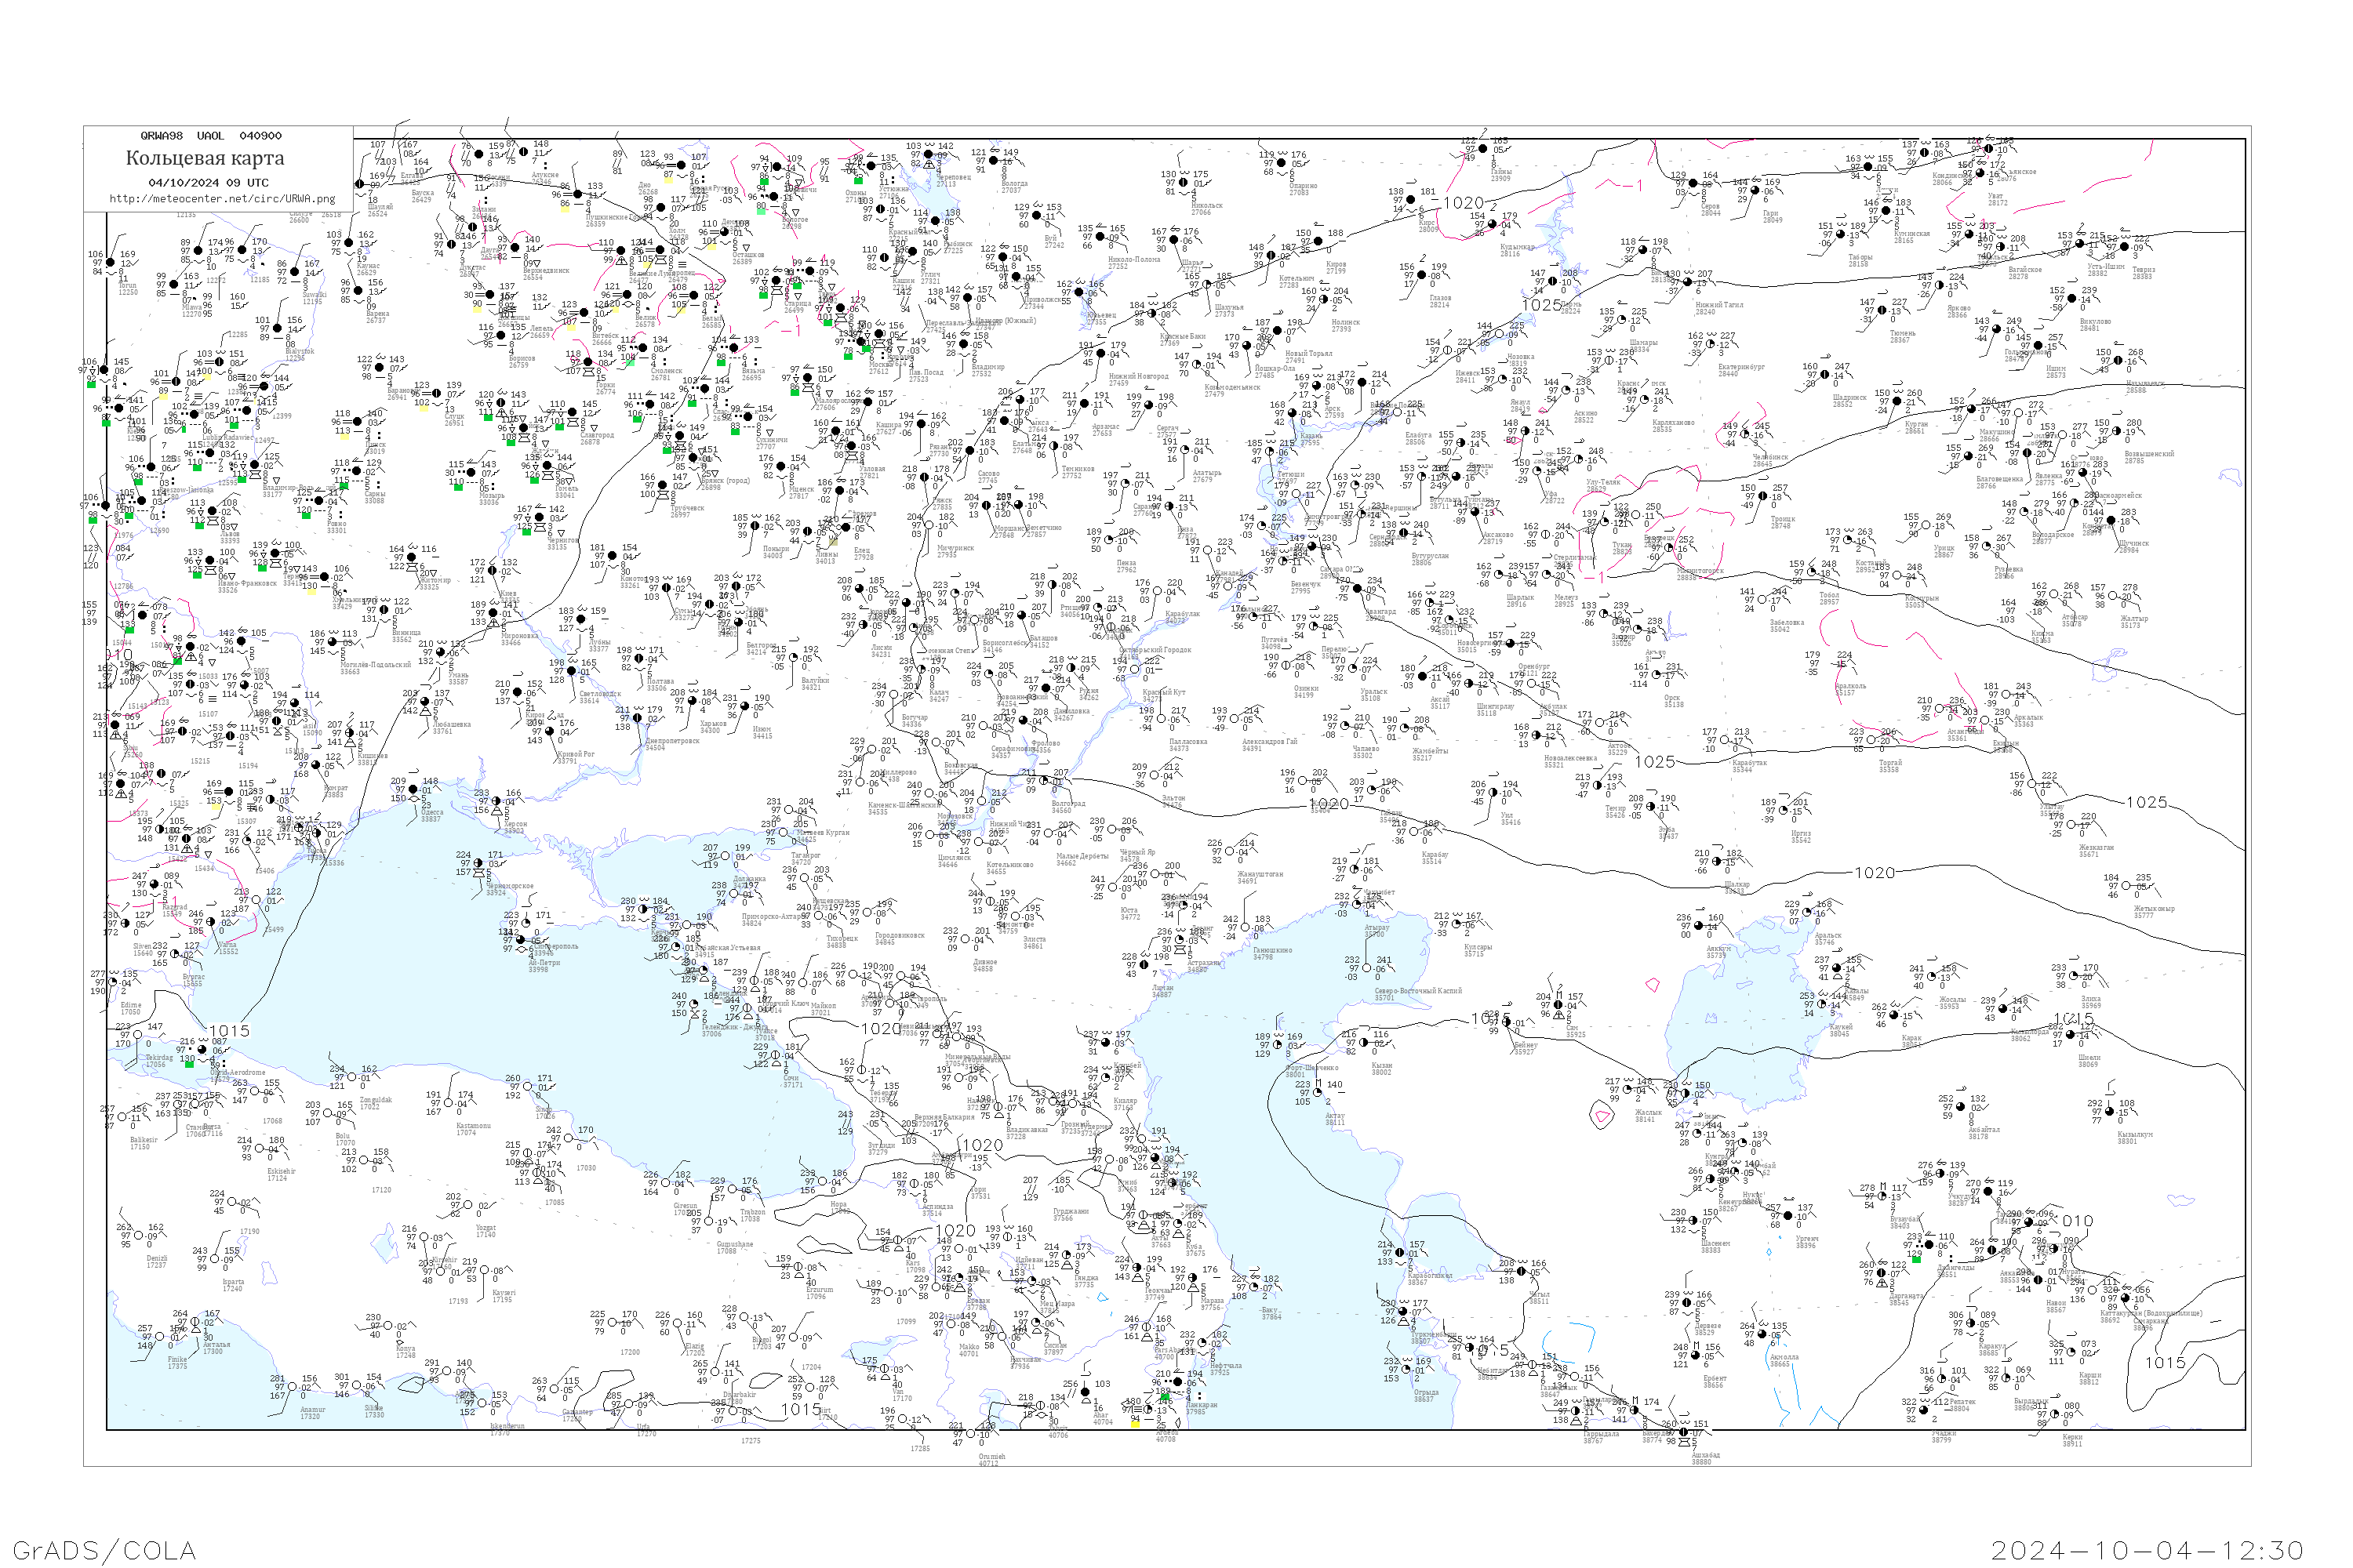Click the 'Кольцевая карта' map title

point(205,158)
